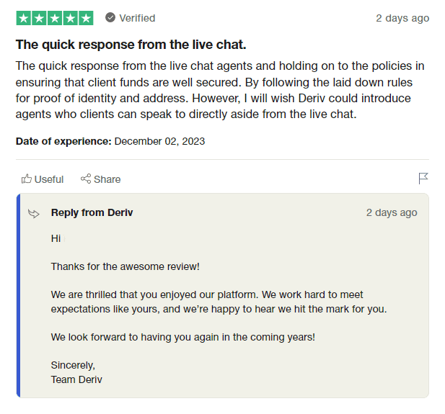
Task: Click the reply's '2 days ago' timestamp
Action: pos(392,212)
